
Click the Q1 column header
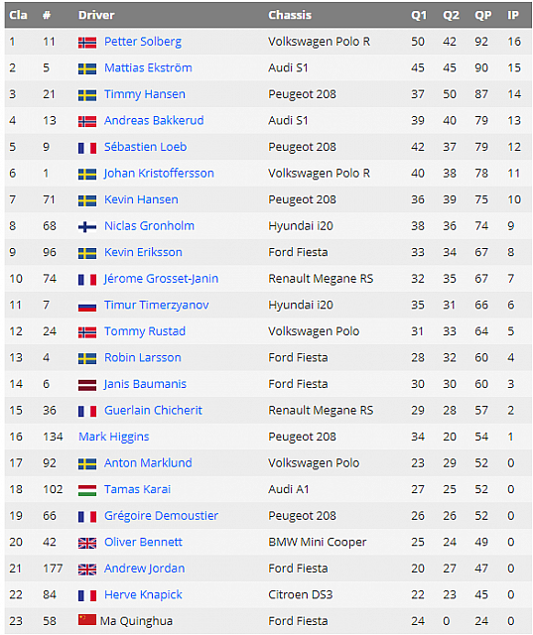[419, 15]
